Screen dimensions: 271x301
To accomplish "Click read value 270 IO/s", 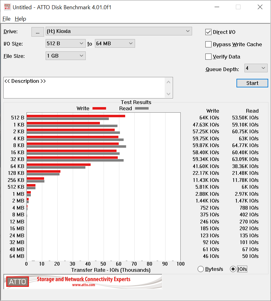I will (249, 222).
